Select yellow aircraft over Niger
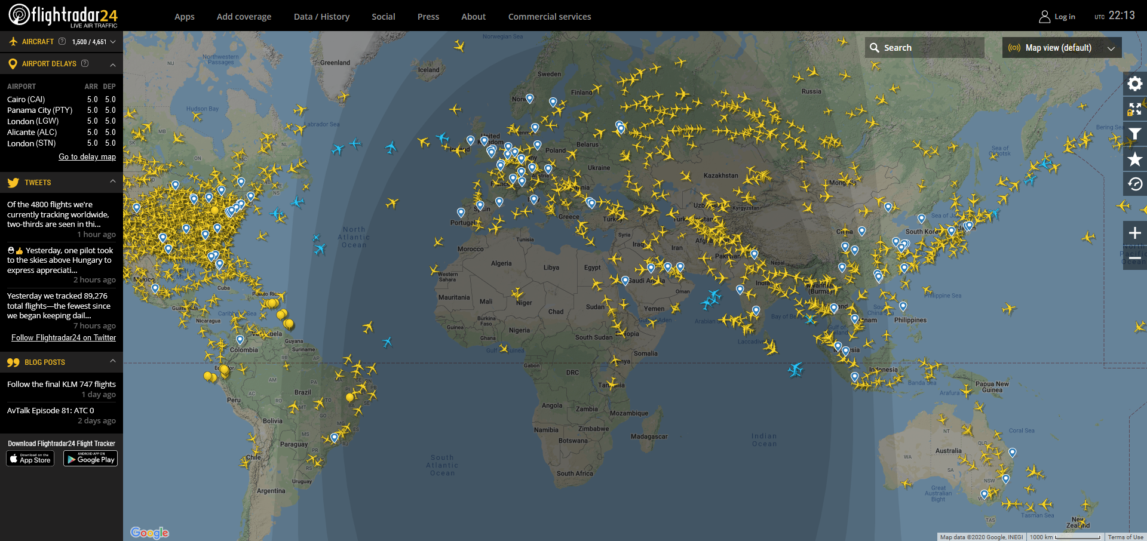This screenshot has width=1147, height=541. coord(517,294)
